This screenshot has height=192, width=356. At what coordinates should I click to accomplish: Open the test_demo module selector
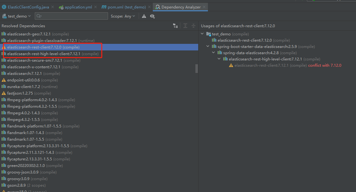[x=16, y=16]
